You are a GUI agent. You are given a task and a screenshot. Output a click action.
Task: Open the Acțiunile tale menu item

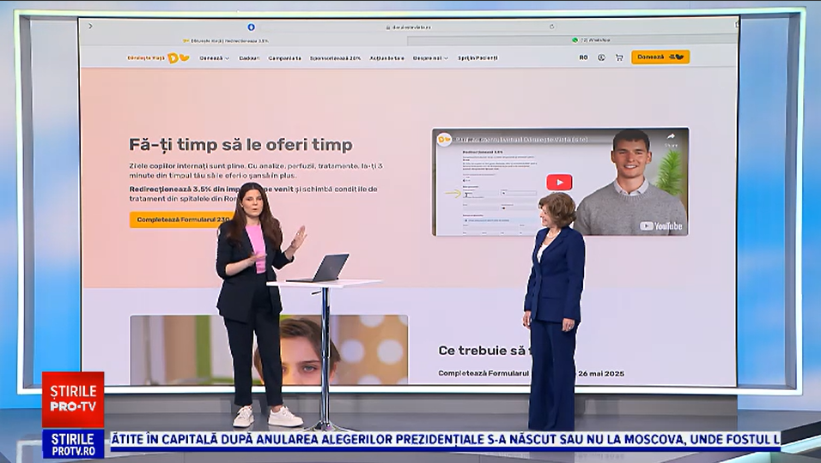pyautogui.click(x=387, y=58)
